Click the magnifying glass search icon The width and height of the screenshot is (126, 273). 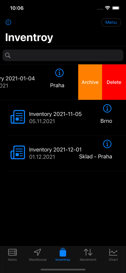(x=8, y=55)
